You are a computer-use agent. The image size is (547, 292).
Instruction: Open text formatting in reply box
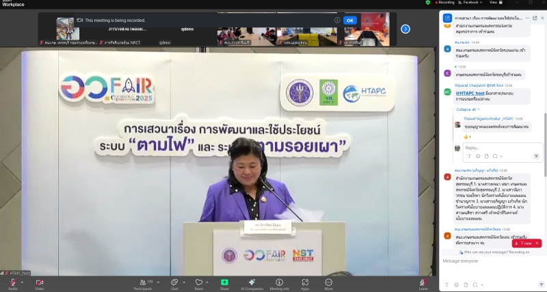[469, 157]
